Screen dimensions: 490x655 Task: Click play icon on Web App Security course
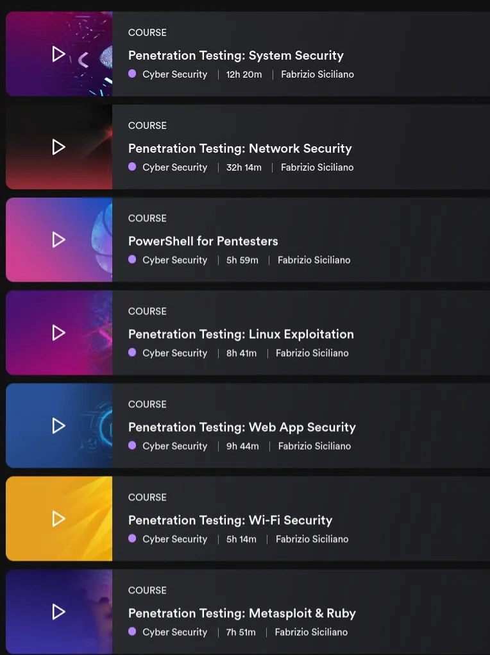58,426
